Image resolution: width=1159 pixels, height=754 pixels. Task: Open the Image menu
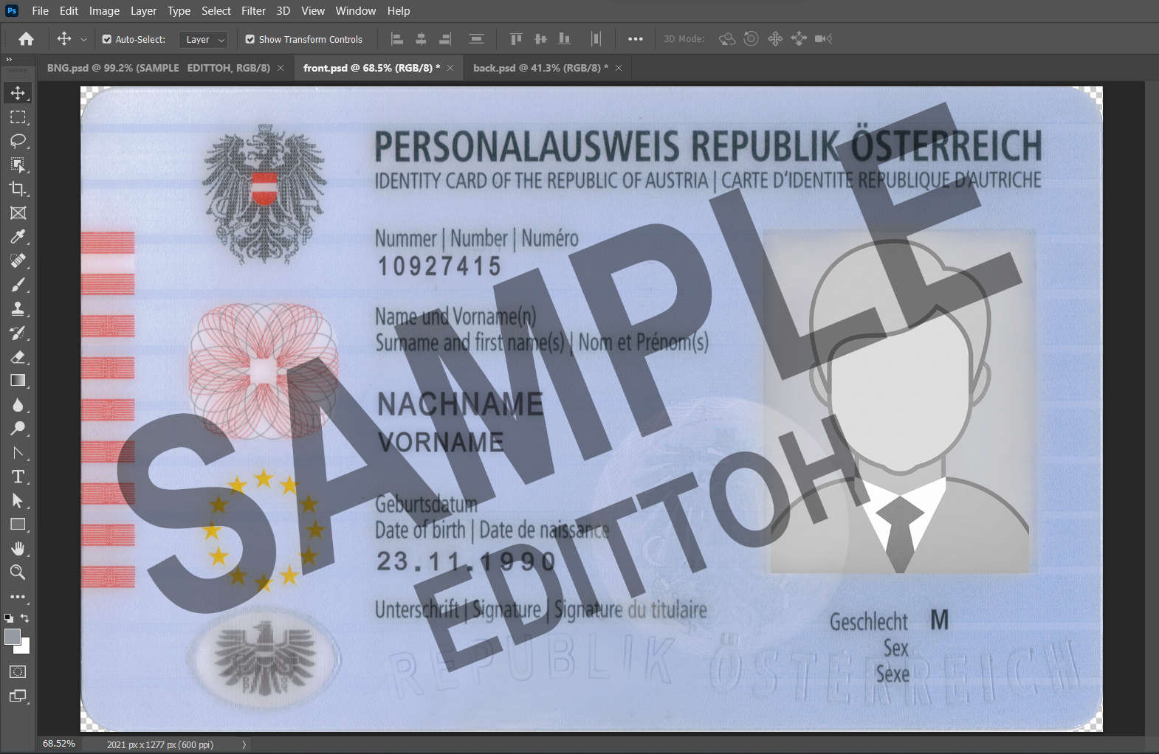[x=104, y=11]
